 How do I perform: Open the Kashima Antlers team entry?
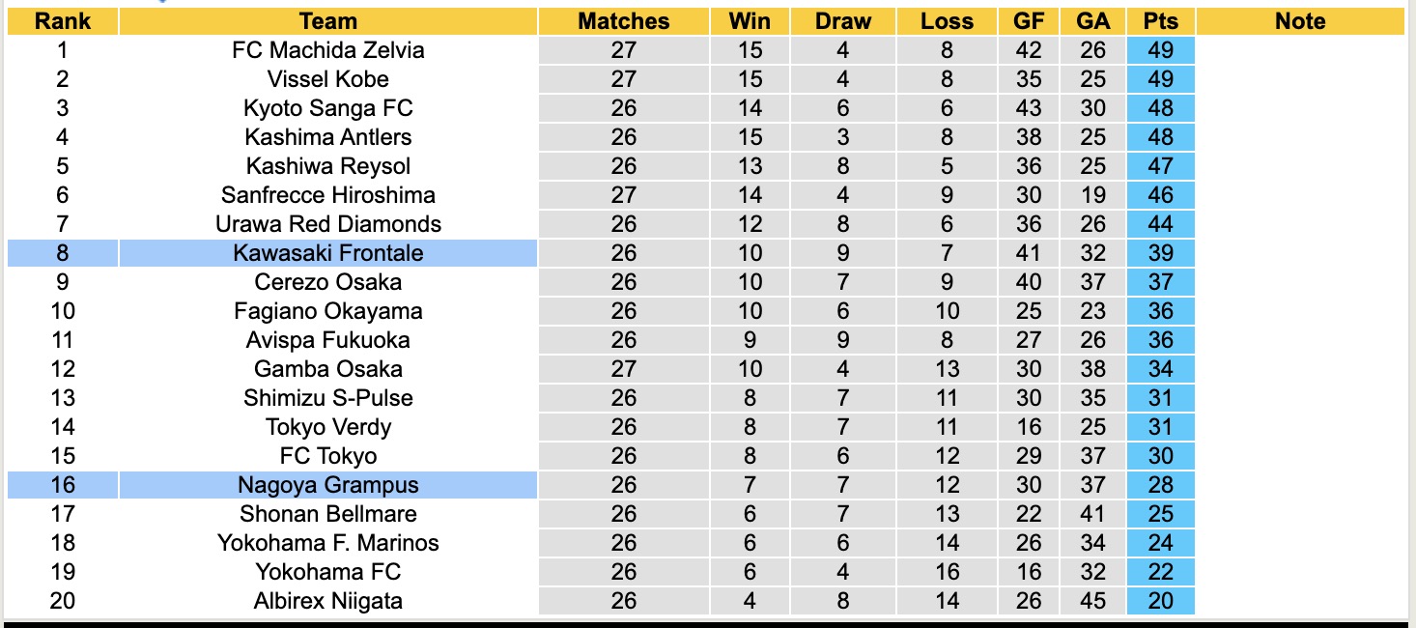[328, 137]
